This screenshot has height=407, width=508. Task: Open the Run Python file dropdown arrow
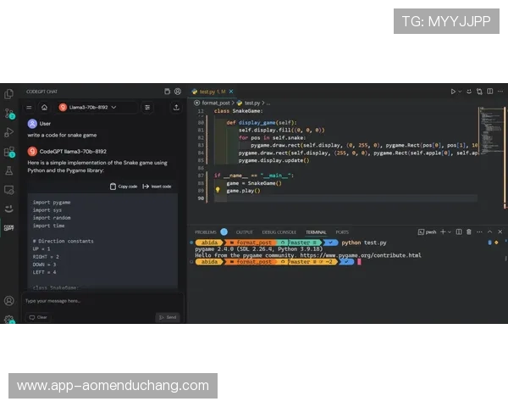coord(463,91)
